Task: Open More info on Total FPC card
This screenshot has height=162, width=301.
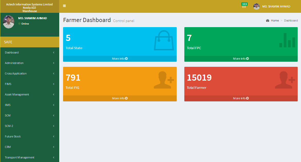Action: point(241,59)
